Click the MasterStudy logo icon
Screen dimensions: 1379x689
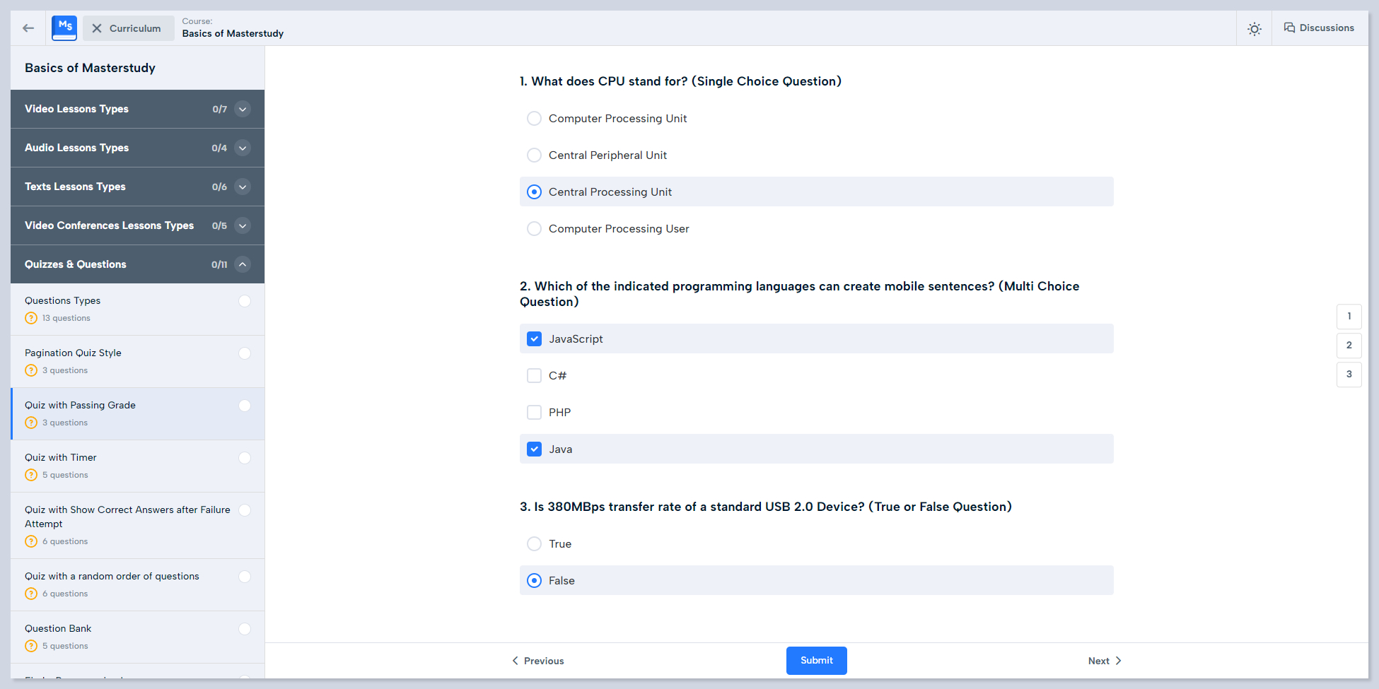click(64, 28)
